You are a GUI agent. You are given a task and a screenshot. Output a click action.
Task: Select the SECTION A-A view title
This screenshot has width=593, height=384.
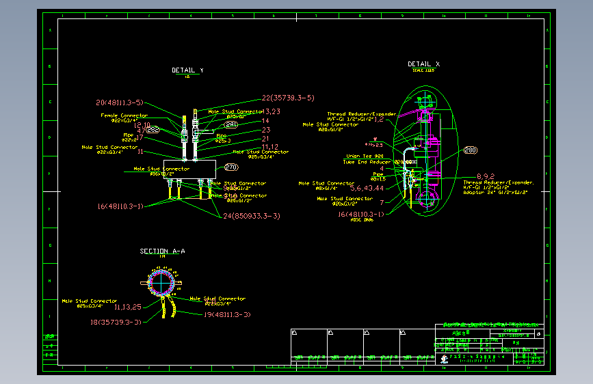[x=162, y=251]
